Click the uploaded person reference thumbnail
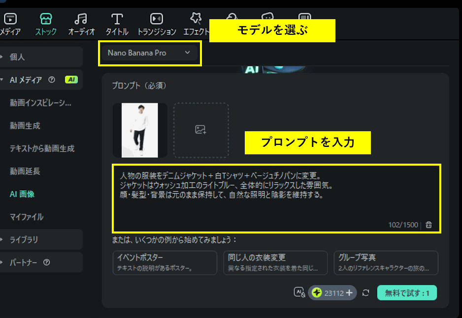462x318 pixels. point(140,130)
